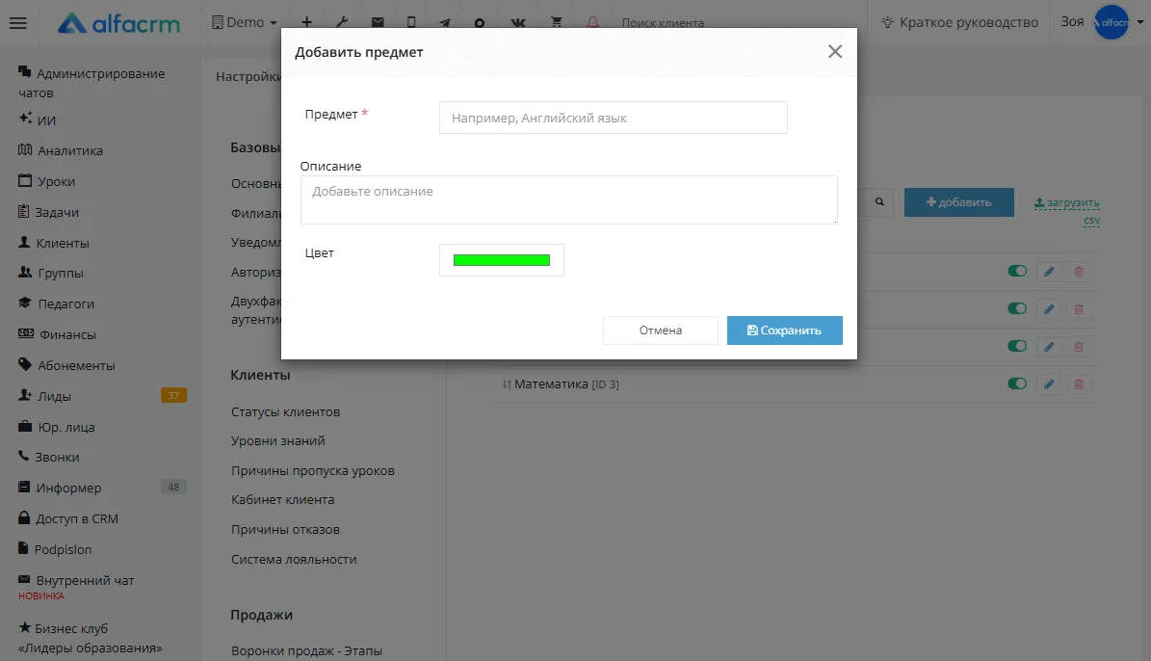Toggle the Математика subject switch
Viewport: 1151px width, 661px height.
coord(1017,383)
